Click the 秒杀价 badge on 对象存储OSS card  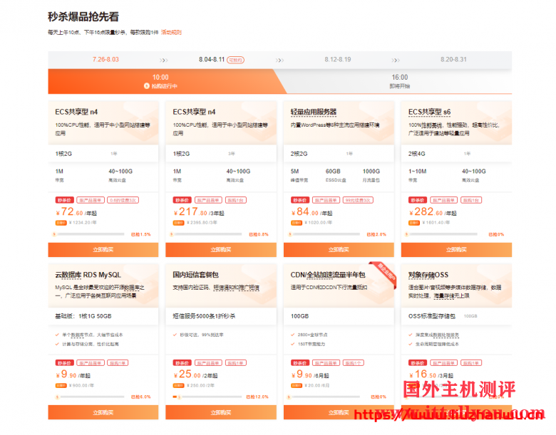tap(418, 362)
